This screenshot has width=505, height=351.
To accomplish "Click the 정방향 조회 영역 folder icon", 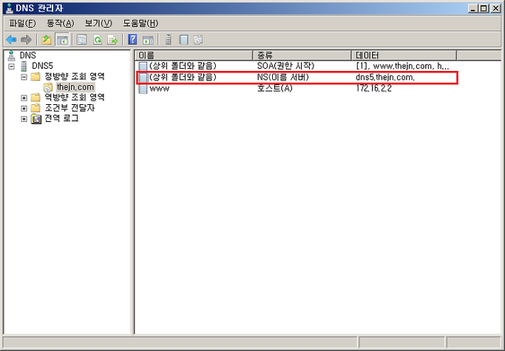I will point(35,77).
